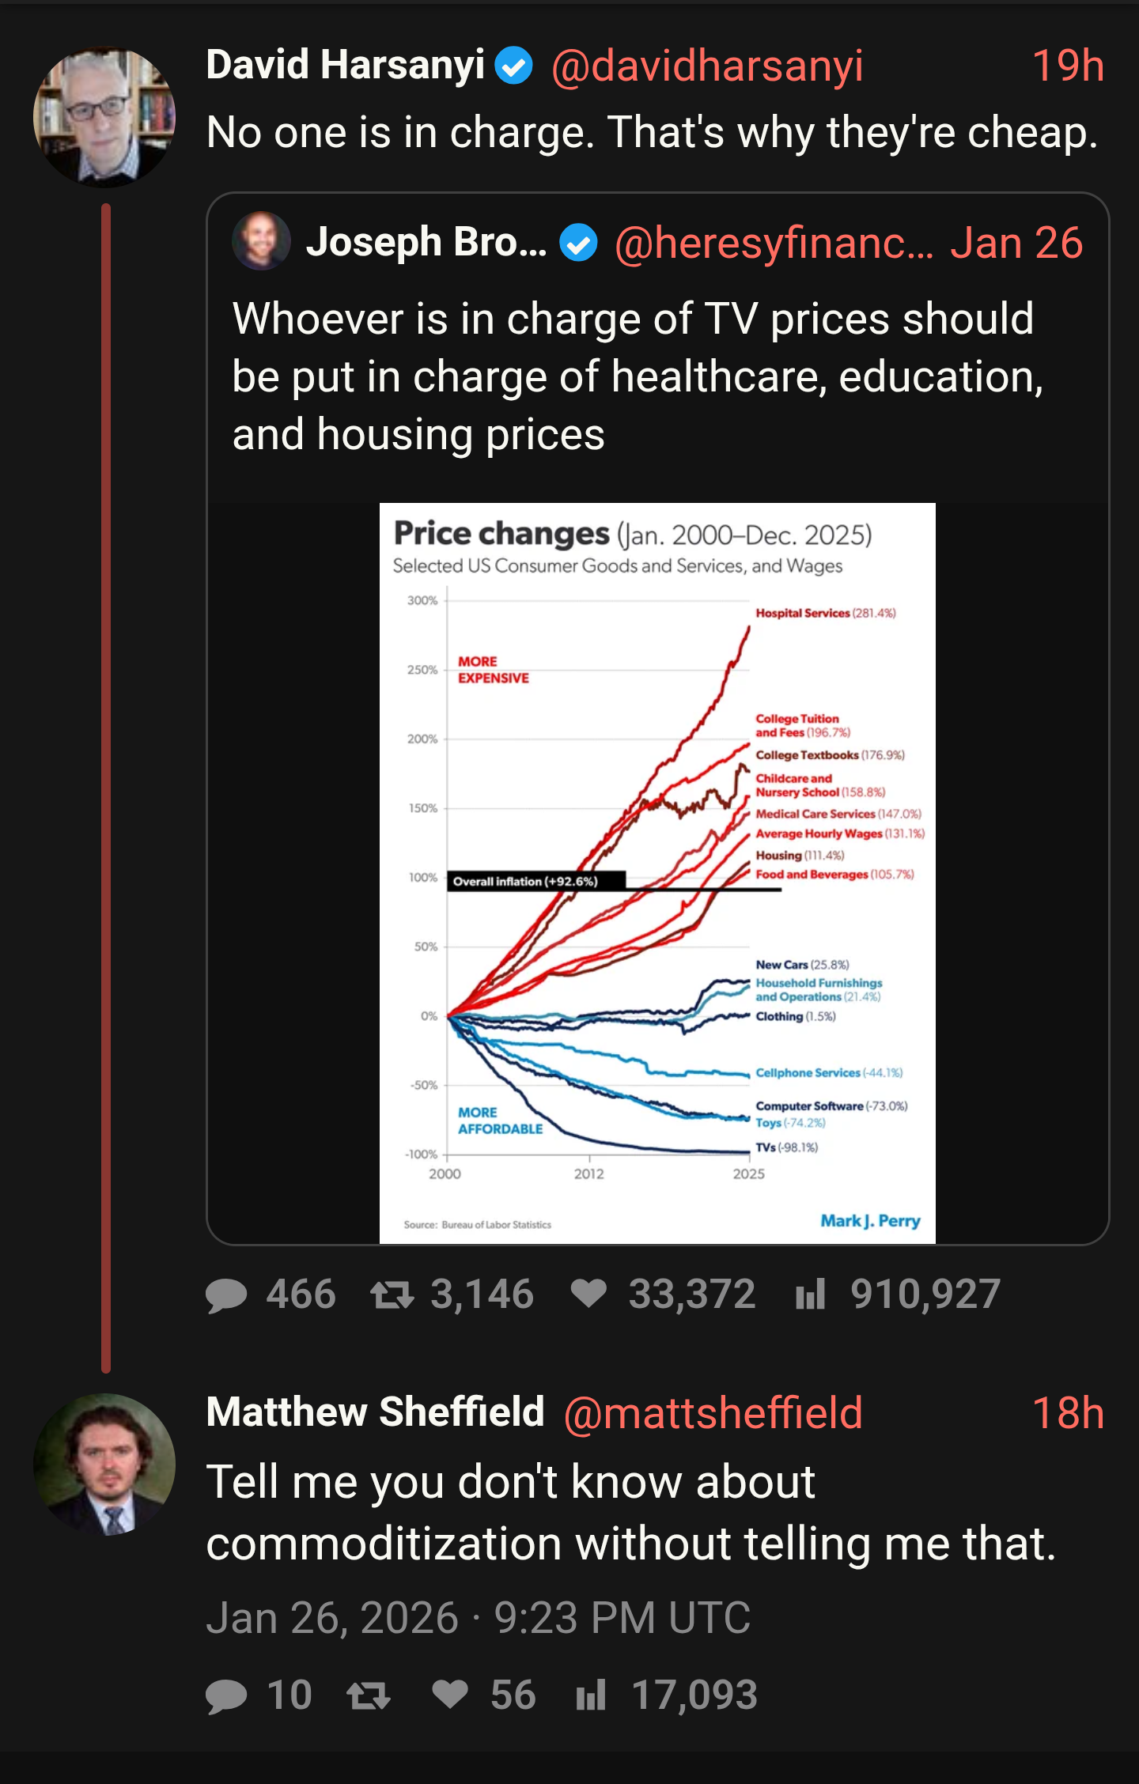Retweet Matthew Sheffield's reply

(x=369, y=1695)
